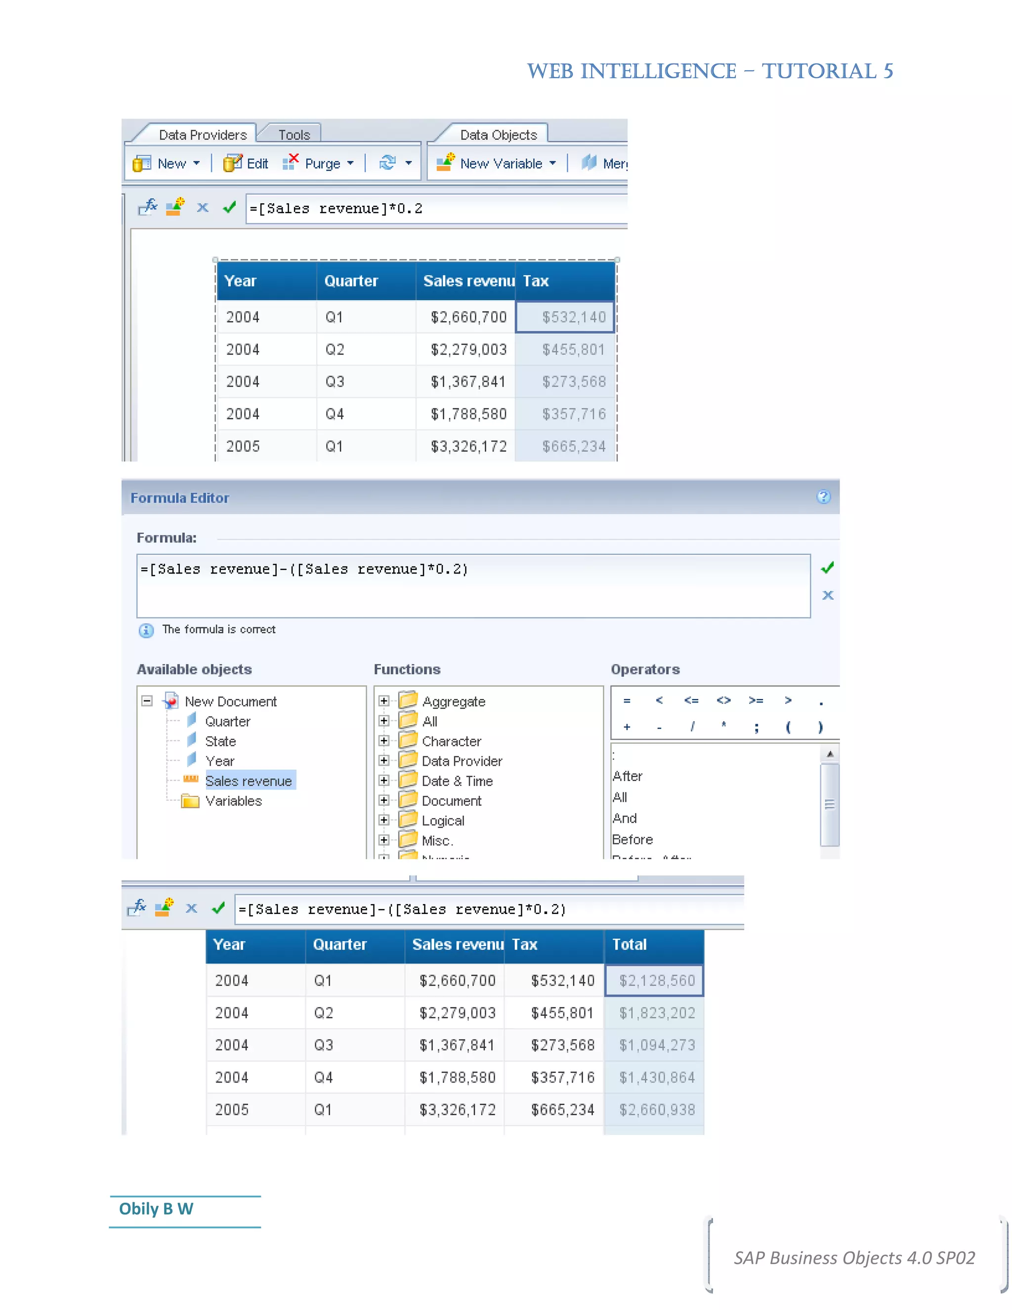Viewport: 1012px width, 1310px height.
Task: Expand the Purge dropdown arrow
Action: click(351, 163)
